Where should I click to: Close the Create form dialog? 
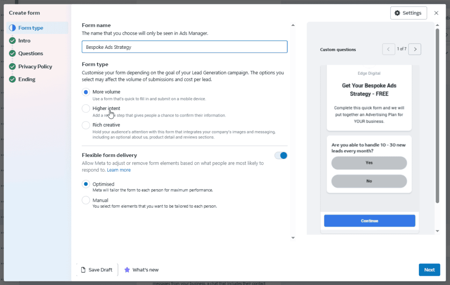(436, 13)
